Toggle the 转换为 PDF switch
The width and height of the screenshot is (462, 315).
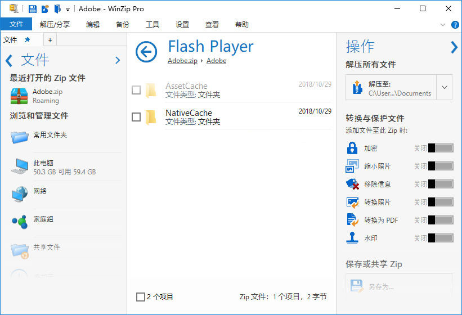click(x=441, y=220)
